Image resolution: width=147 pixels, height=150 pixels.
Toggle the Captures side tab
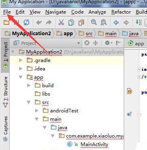[x=6, y=128]
